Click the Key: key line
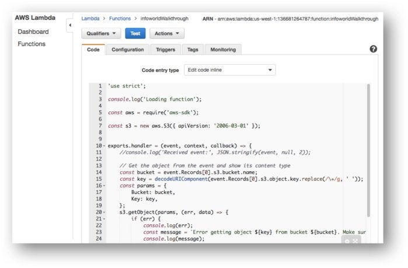The height and width of the screenshot is (268, 408). tap(144, 199)
